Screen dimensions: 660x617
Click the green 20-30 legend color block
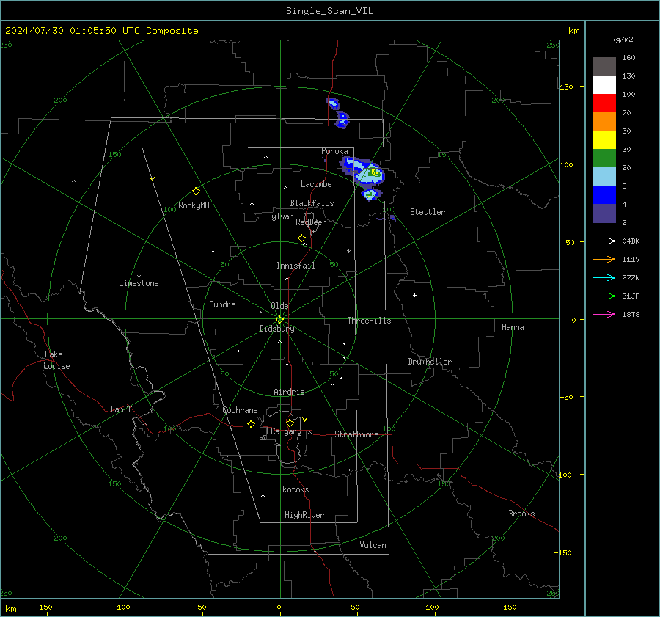tap(604, 158)
